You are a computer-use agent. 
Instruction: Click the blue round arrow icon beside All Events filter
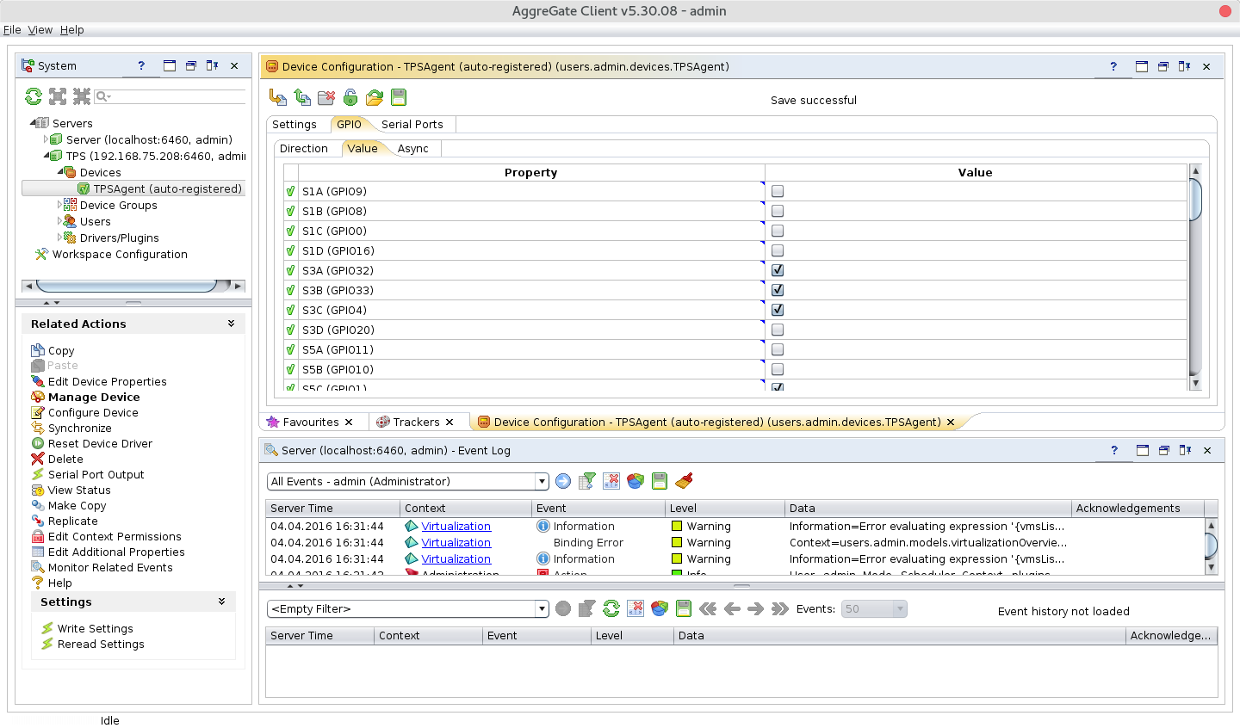tap(563, 481)
